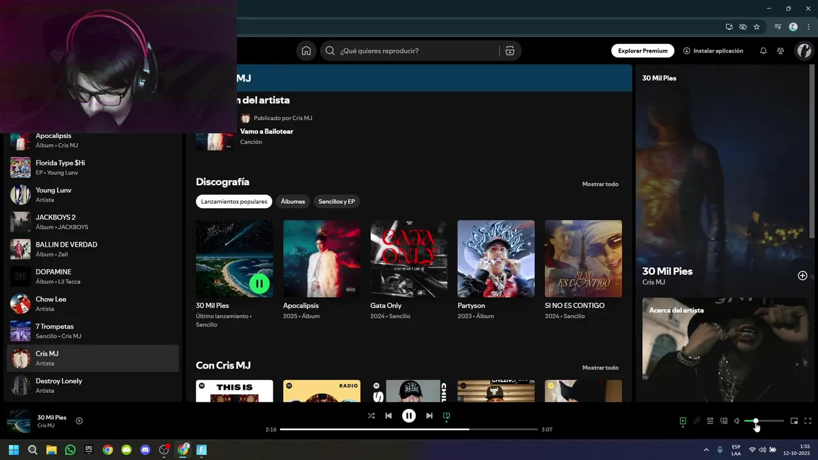Open Florida Type $Hi EP in sidebar

click(x=93, y=167)
